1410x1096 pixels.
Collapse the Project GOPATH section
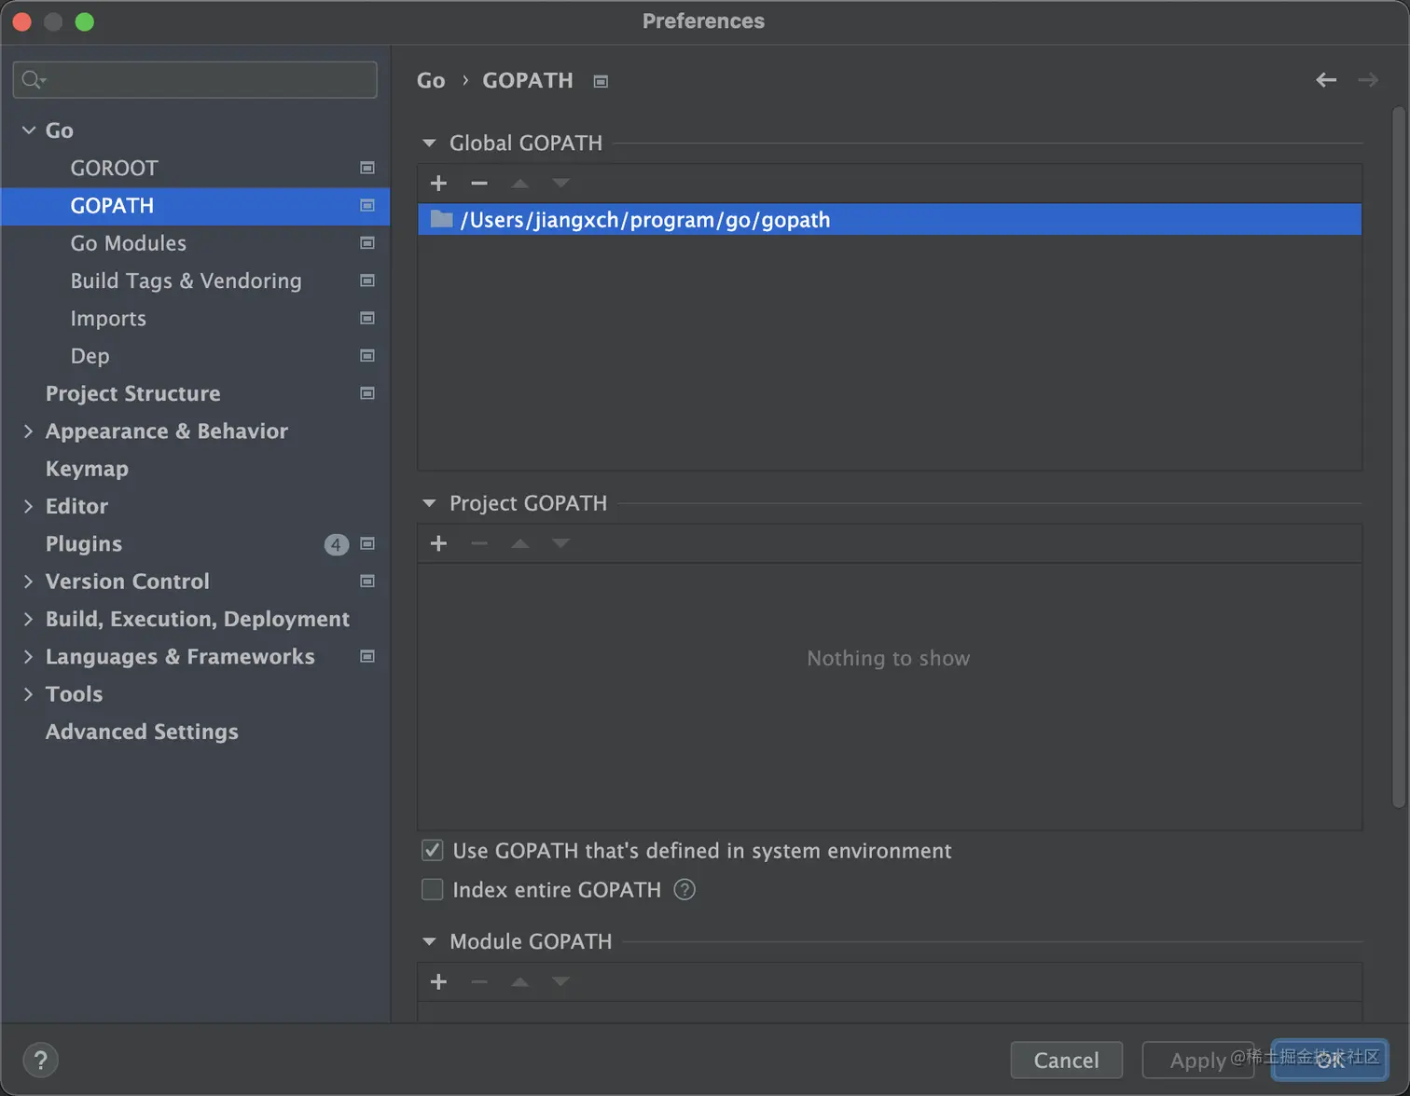point(429,503)
